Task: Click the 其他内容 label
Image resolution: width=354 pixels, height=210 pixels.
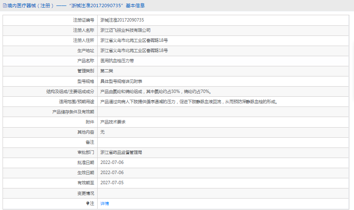Action: pos(86,132)
